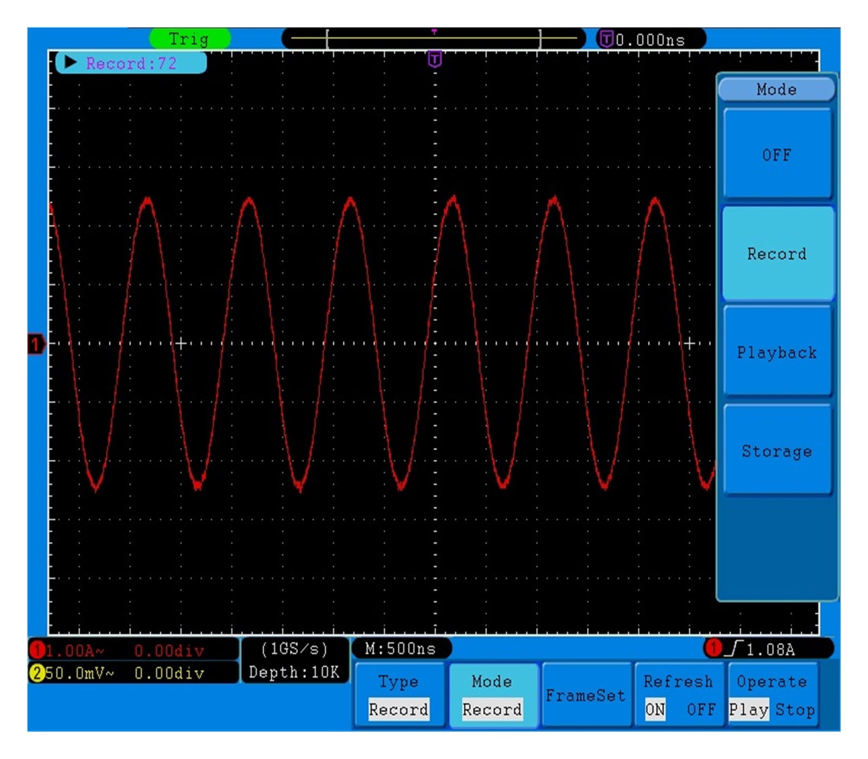The width and height of the screenshot is (868, 759).
Task: Click the (1GS/s) sample rate readout
Action: (295, 649)
